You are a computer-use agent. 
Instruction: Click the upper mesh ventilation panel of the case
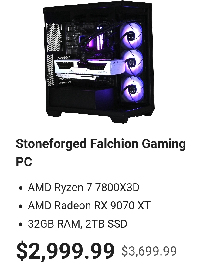[x=53, y=37]
